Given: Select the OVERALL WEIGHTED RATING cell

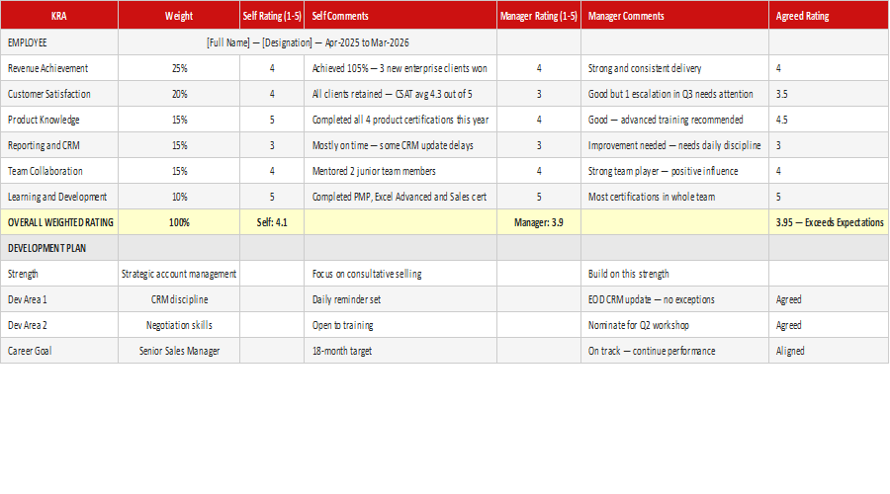Looking at the screenshot, I should (x=59, y=222).
